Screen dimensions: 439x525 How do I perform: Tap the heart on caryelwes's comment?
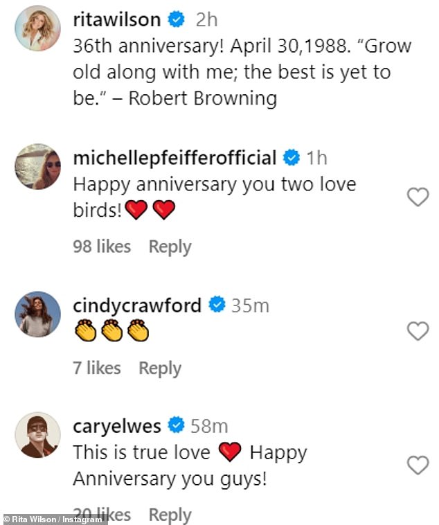pyautogui.click(x=418, y=465)
